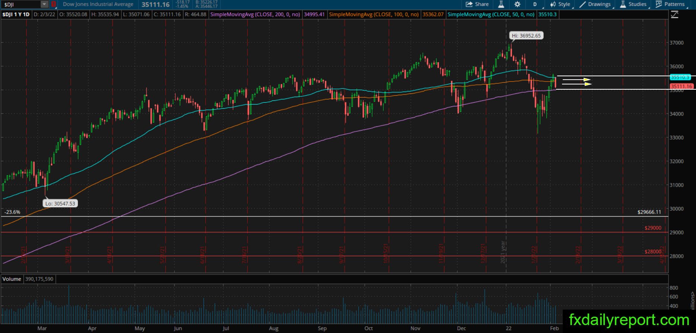Open the Studies menu
Image resolution: width=696 pixels, height=333 pixels.
pos(633,4)
